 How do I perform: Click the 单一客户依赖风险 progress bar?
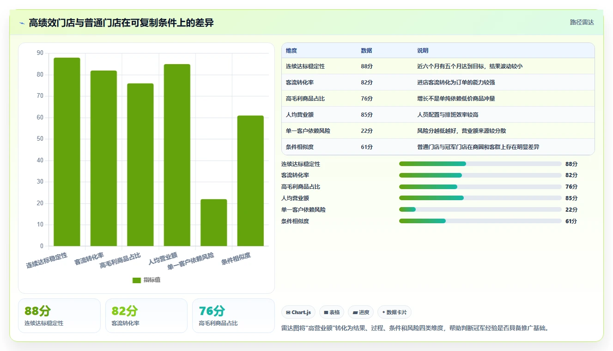pos(480,209)
